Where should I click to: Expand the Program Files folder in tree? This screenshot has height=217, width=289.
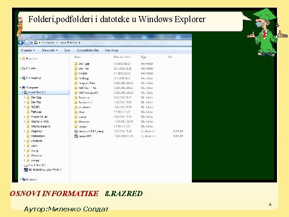pos(24,117)
